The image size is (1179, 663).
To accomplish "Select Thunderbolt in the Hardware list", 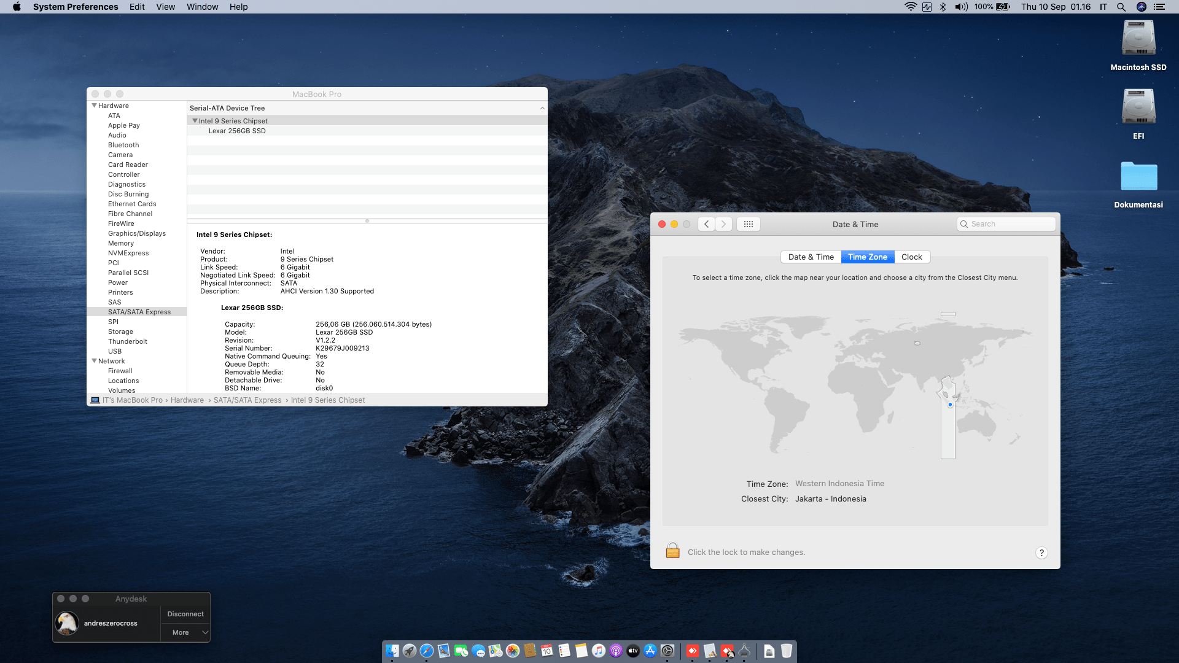I will coord(128,341).
